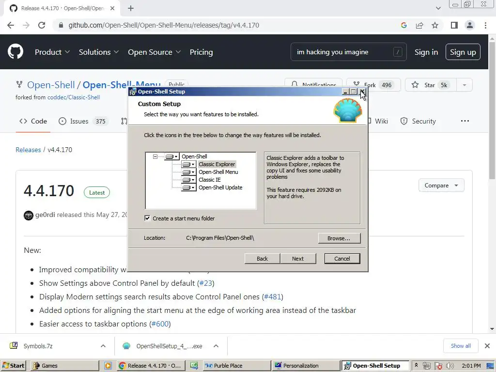Select the Open-Shell Update tree item

220,187
